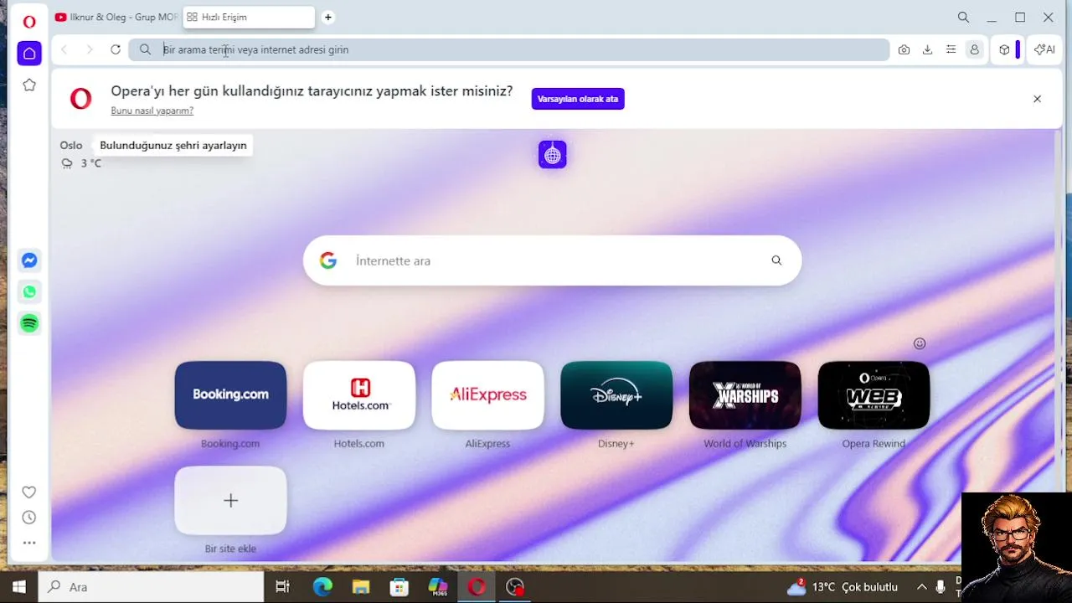Click the Oslo weather city label
The width and height of the screenshot is (1072, 603).
coord(71,145)
